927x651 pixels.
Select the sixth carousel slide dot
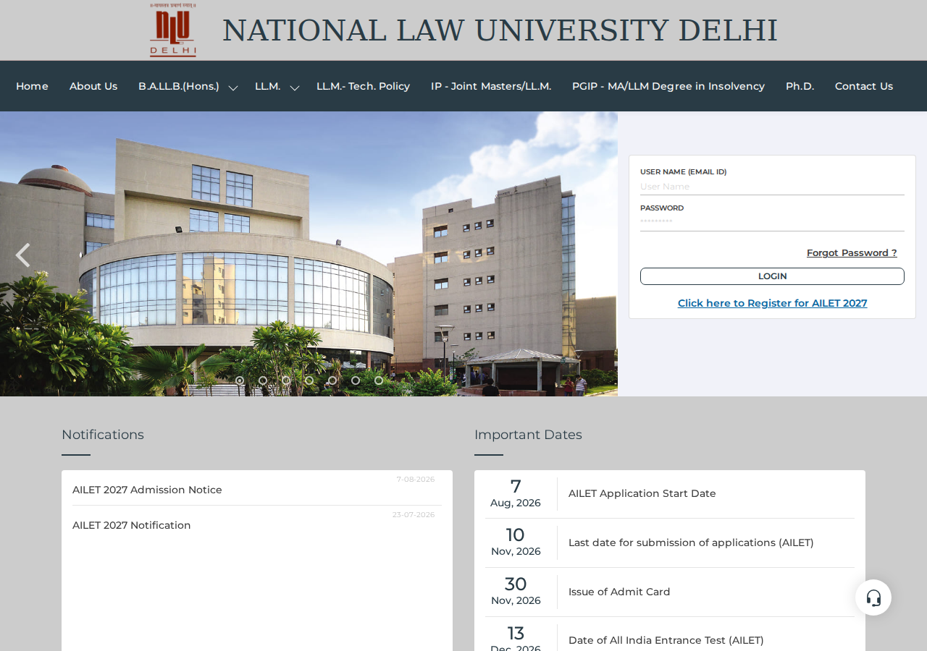click(356, 380)
